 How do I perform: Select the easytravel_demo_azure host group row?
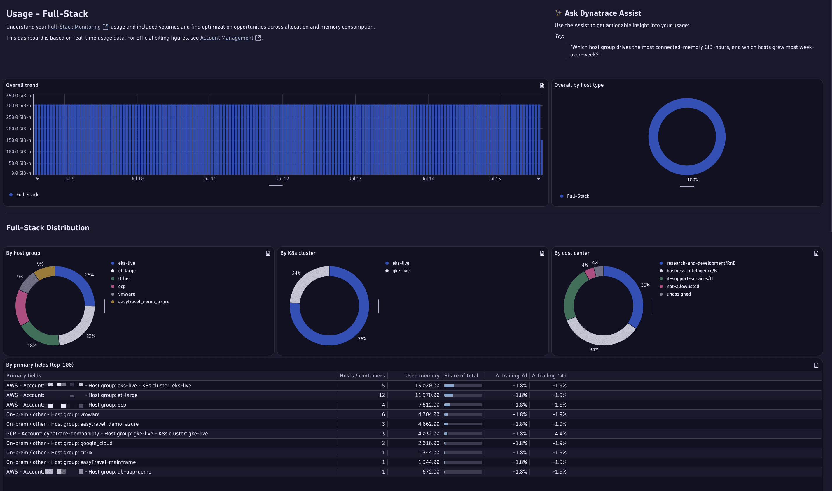pyautogui.click(x=413, y=424)
